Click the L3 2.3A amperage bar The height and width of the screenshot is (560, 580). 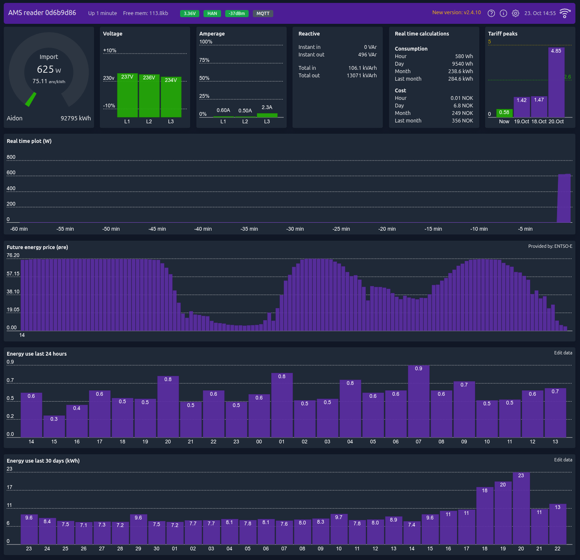click(267, 115)
